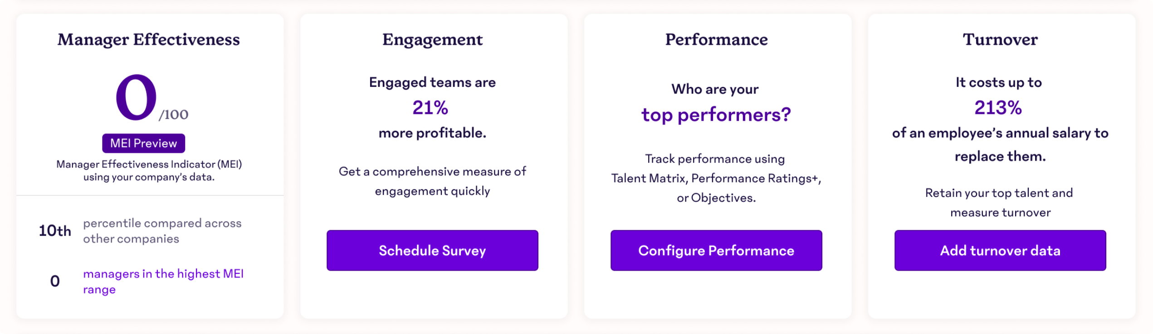Click the Add turnover data button

tap(999, 250)
